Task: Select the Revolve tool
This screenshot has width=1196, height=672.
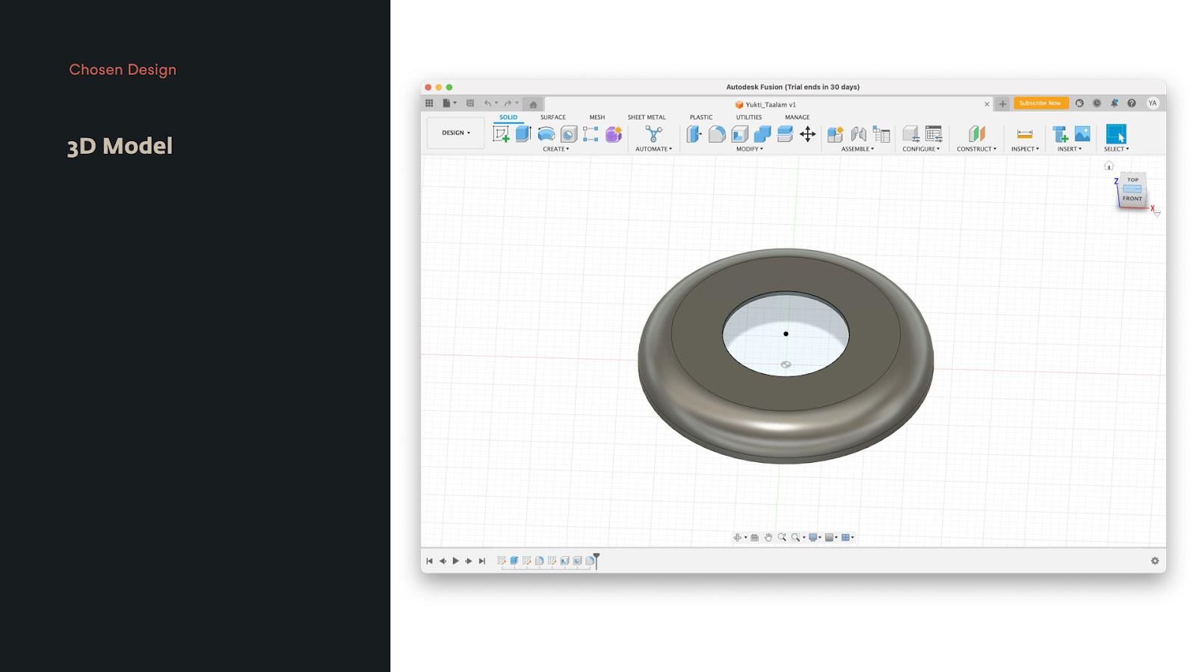Action: click(x=546, y=134)
